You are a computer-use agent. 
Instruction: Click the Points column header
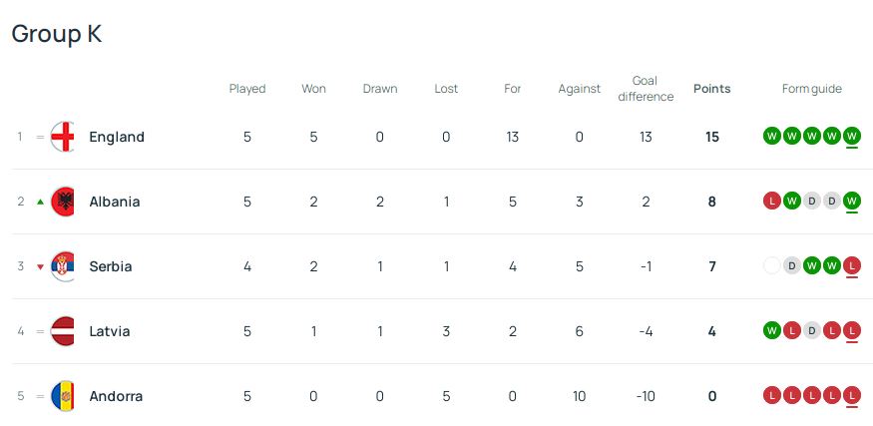(x=711, y=89)
